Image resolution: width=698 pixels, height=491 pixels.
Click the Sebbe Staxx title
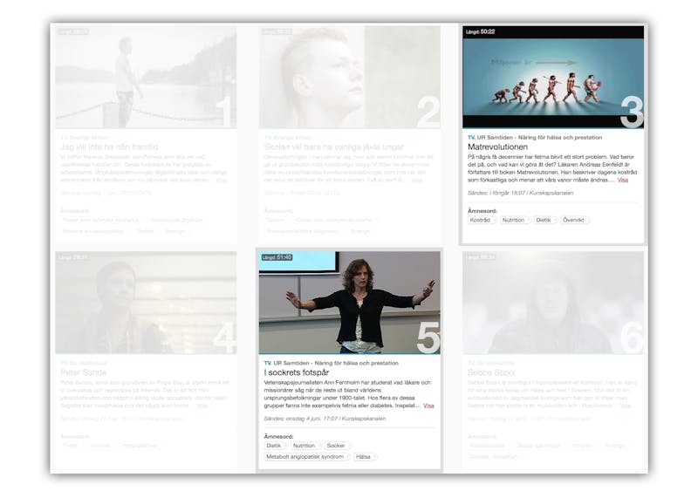click(x=491, y=372)
